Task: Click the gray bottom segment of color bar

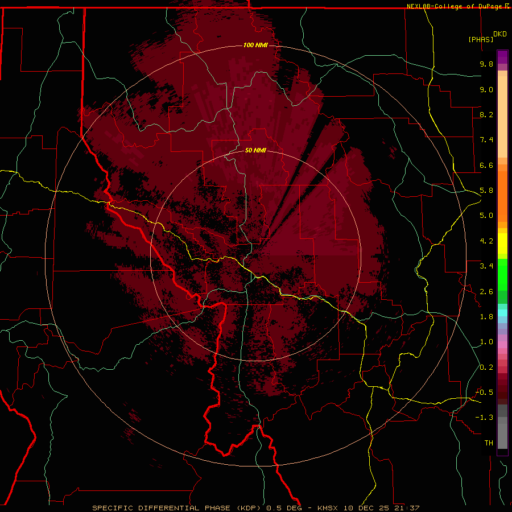Action: (x=502, y=436)
